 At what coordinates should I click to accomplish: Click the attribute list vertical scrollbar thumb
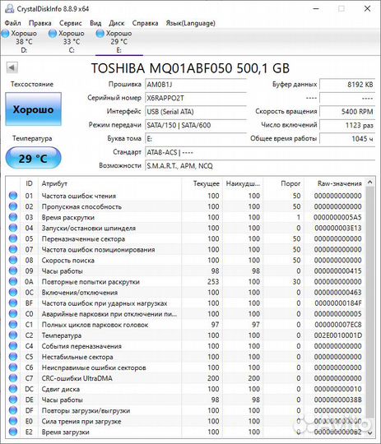click(369, 302)
